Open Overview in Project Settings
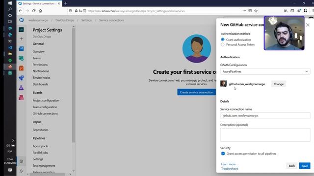Image resolution: width=314 pixels, height=176 pixels. pos(39,51)
